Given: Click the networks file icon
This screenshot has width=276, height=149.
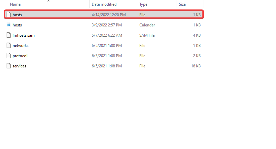Looking at the screenshot, I should [9, 45].
